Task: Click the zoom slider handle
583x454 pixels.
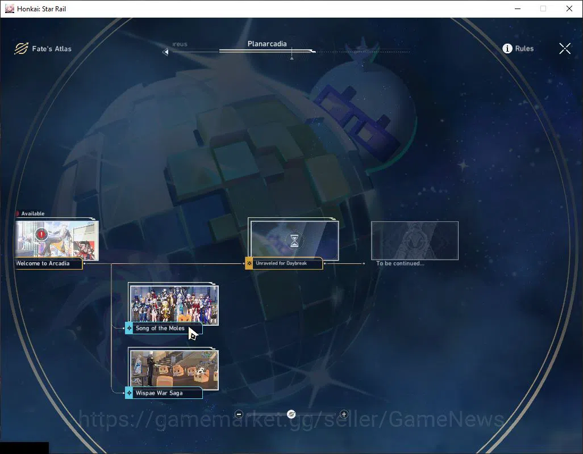Action: click(x=291, y=414)
